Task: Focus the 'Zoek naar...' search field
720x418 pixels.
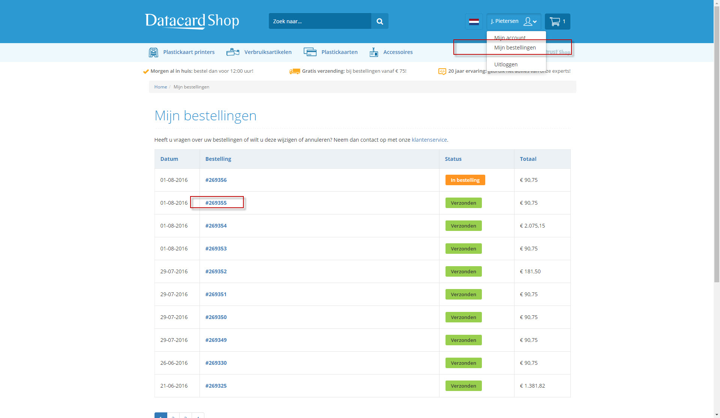Action: 320,21
